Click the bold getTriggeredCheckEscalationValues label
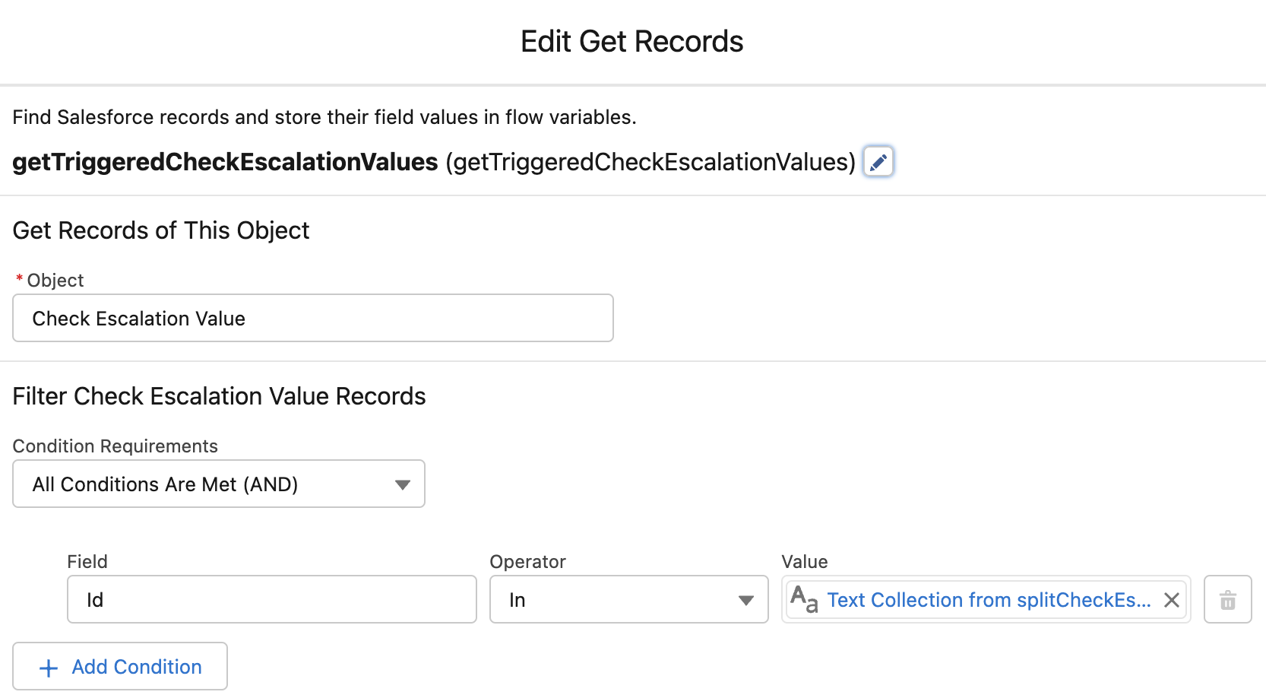The height and width of the screenshot is (695, 1266). 225,162
